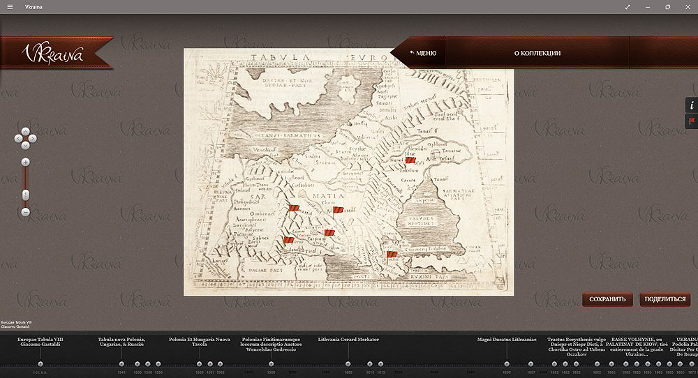
Task: Minimize the Vkraina window
Action: (648, 7)
